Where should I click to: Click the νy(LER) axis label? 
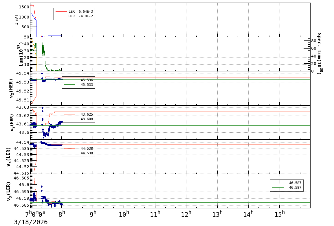(x=9, y=191)
